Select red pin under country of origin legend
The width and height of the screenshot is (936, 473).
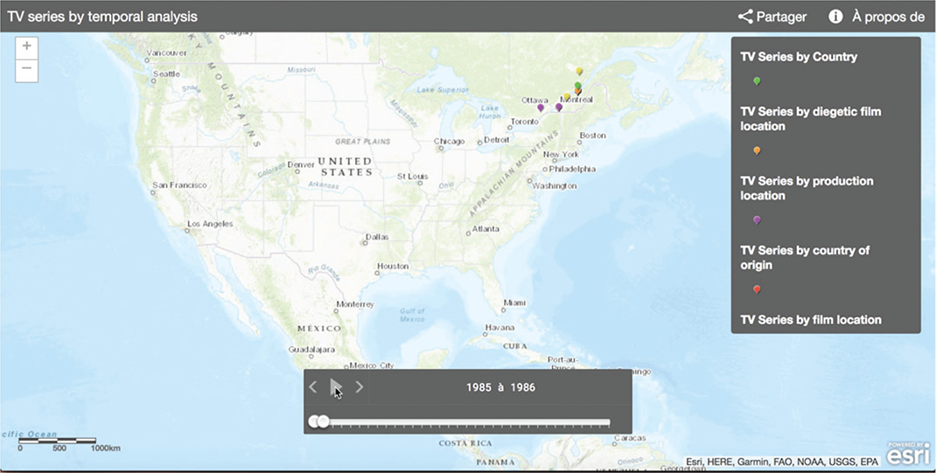[757, 290]
